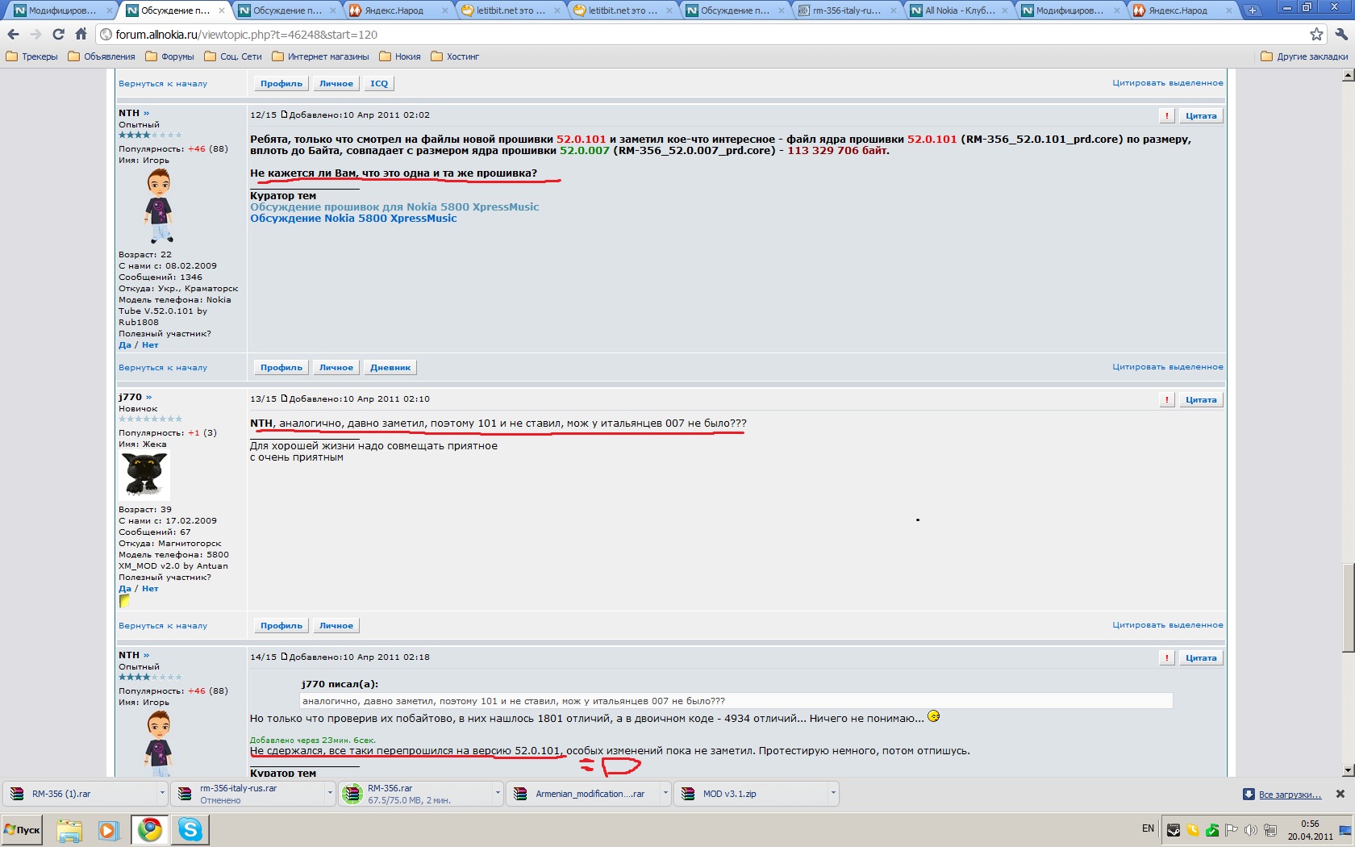The image size is (1355, 847).
Task: Bookmark this page with the star icon
Action: 1316,34
